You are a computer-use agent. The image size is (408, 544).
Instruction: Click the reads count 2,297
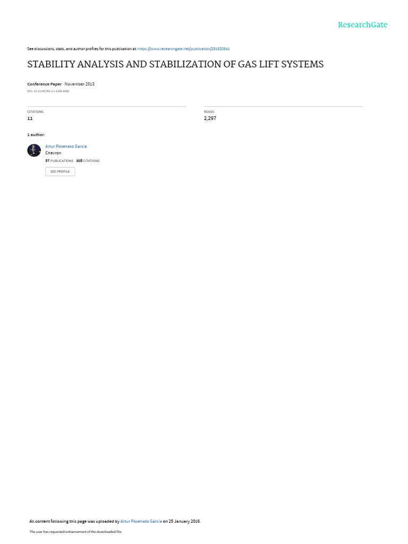pyautogui.click(x=210, y=118)
